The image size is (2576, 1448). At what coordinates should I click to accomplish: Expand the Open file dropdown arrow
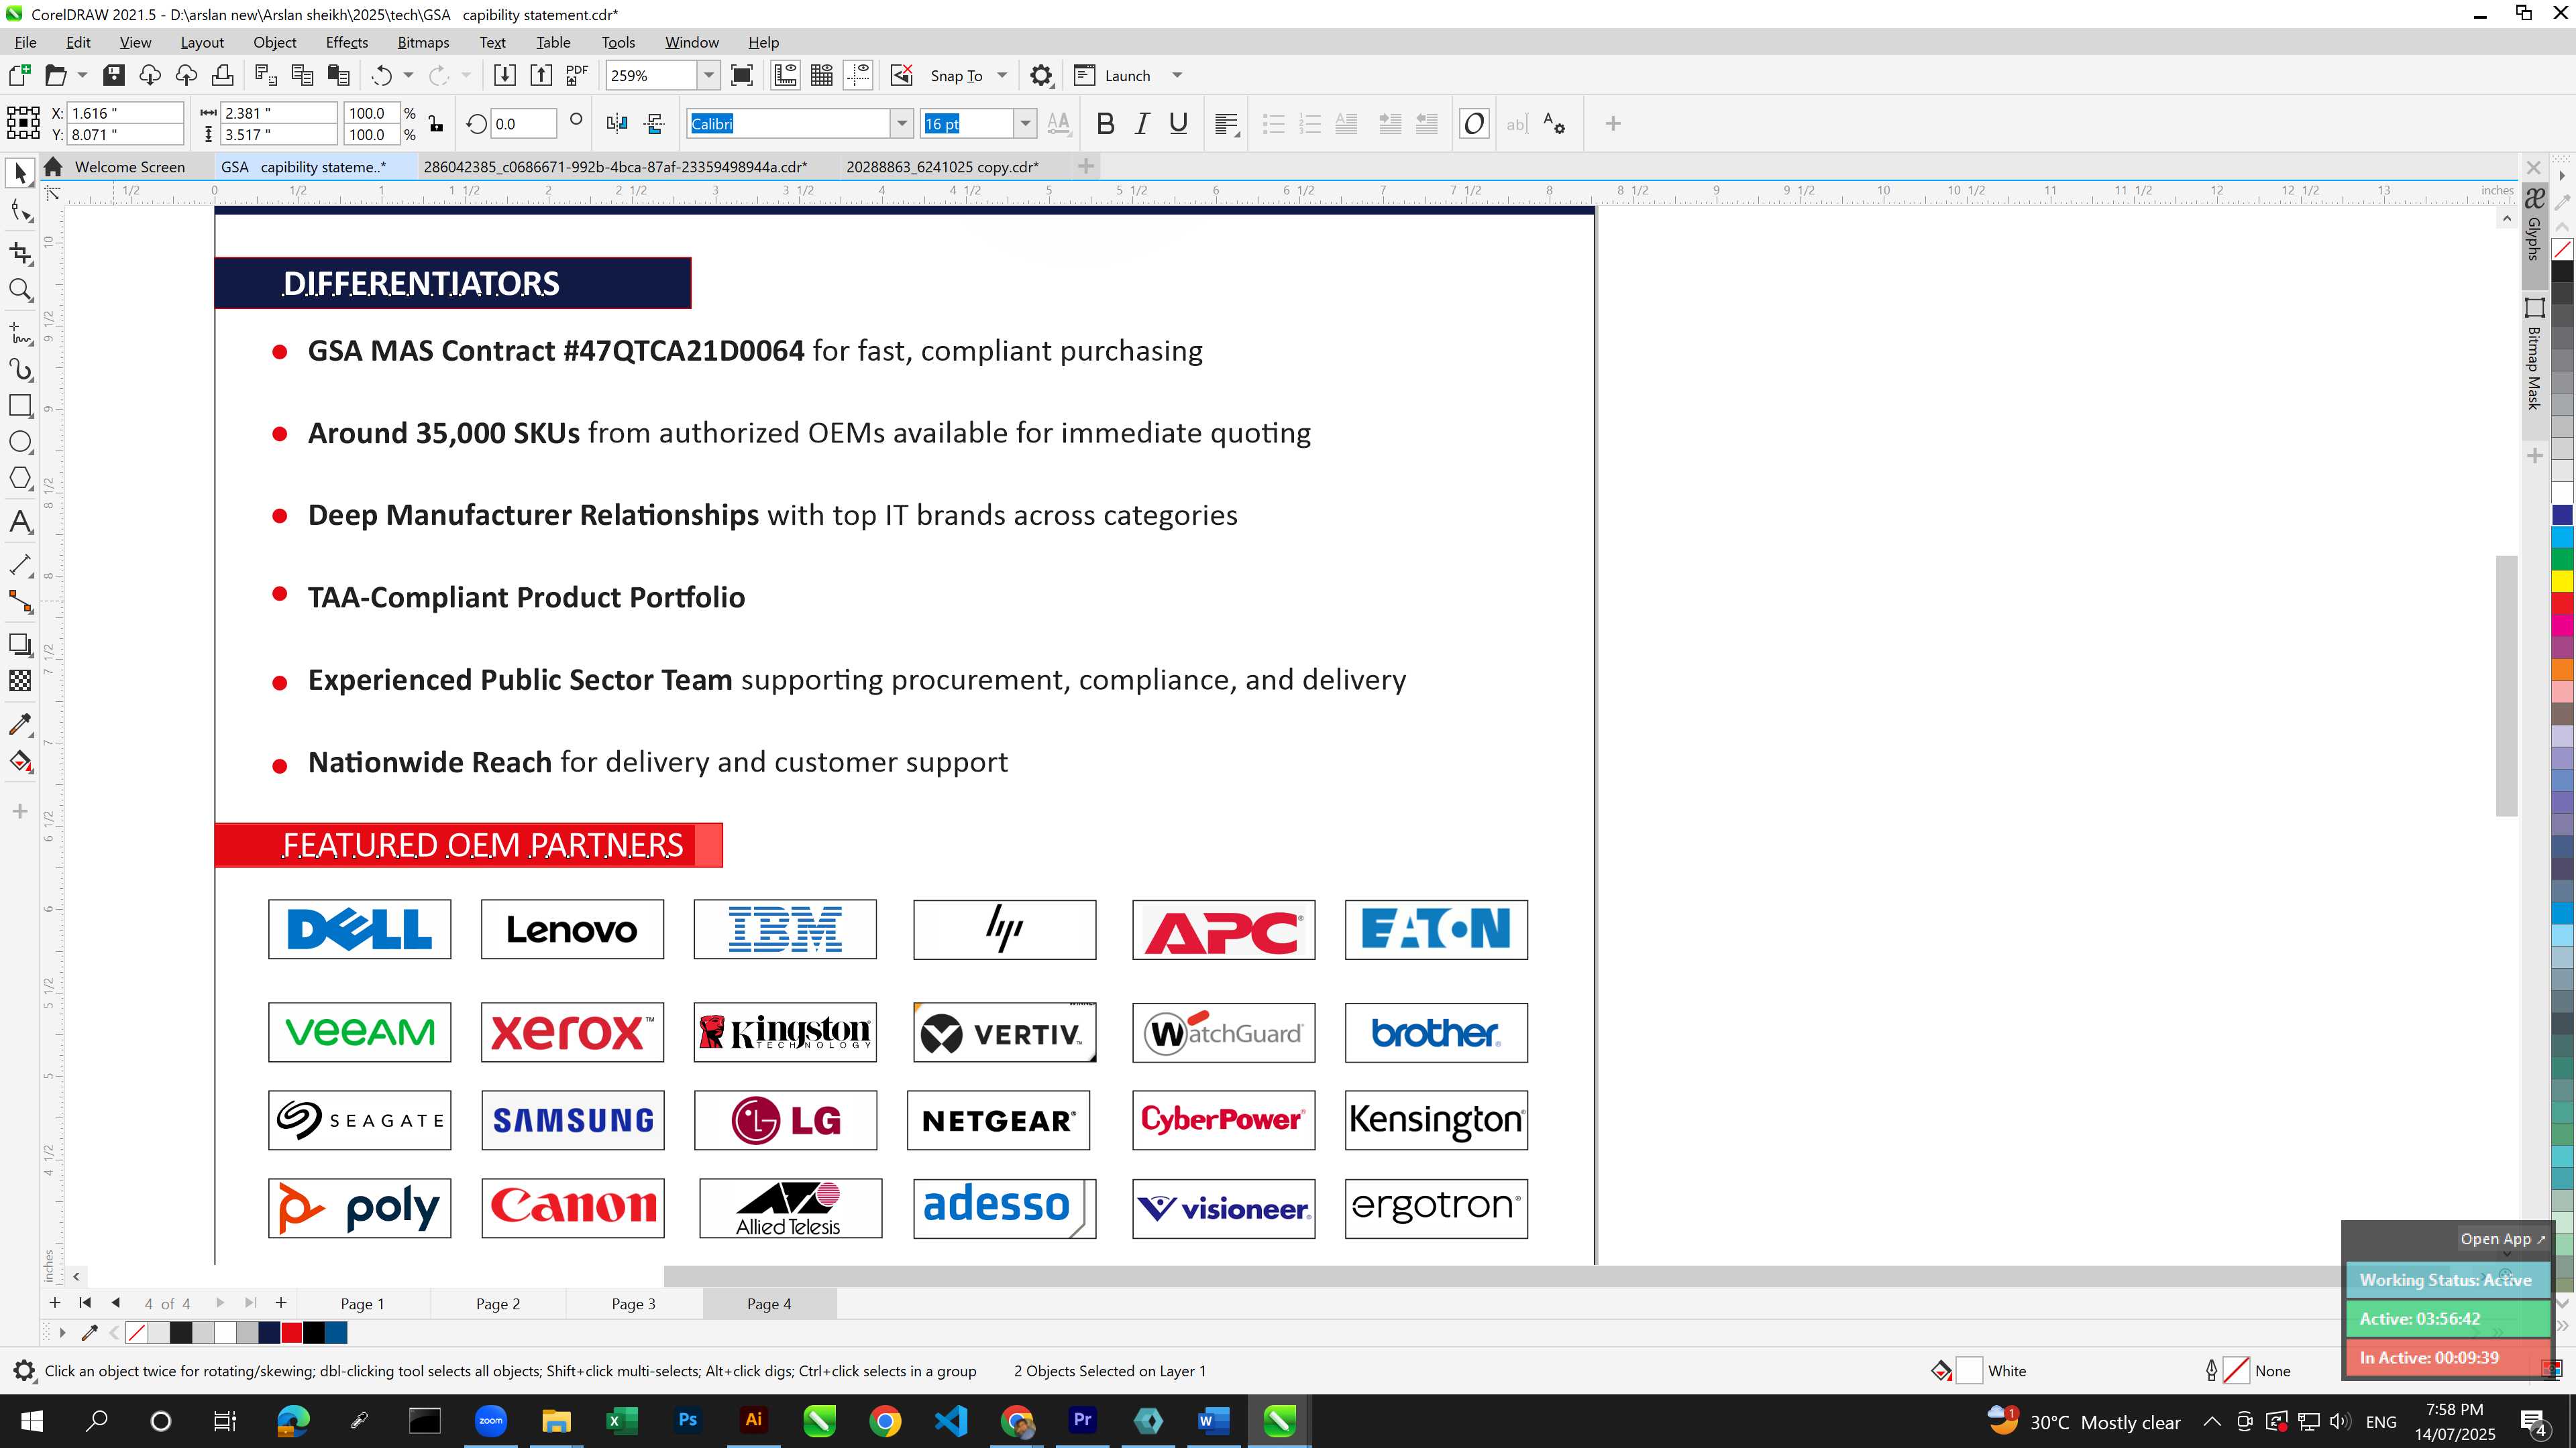tap(82, 76)
